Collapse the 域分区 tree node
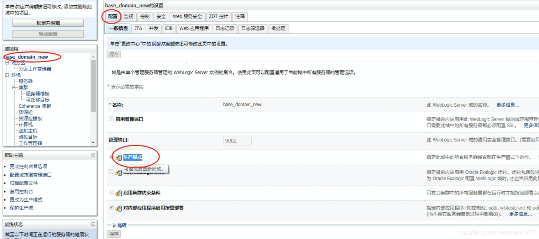The image size is (539, 239). [x=7, y=63]
